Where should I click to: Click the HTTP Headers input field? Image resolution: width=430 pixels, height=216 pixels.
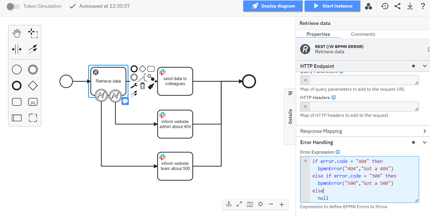(364, 107)
